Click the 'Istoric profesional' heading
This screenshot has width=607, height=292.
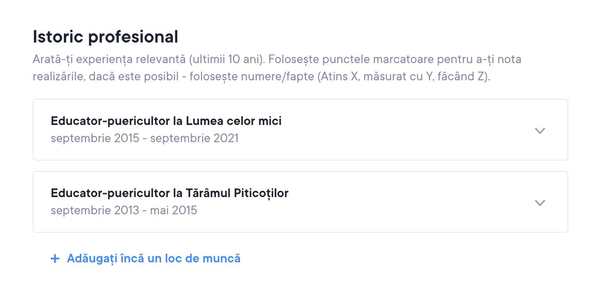105,37
